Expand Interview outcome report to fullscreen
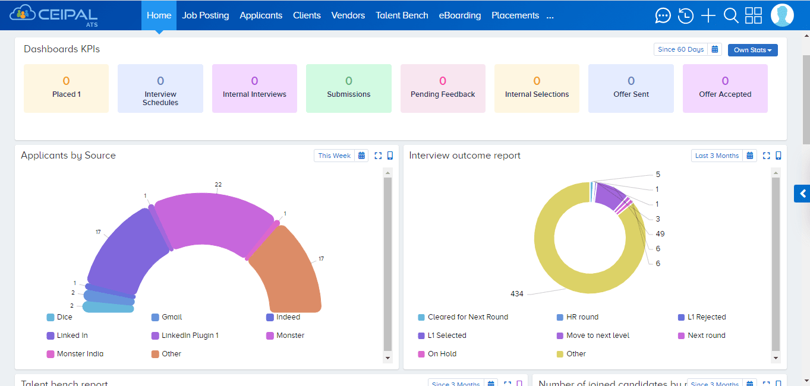Image resolution: width=810 pixels, height=386 pixels. click(x=765, y=155)
